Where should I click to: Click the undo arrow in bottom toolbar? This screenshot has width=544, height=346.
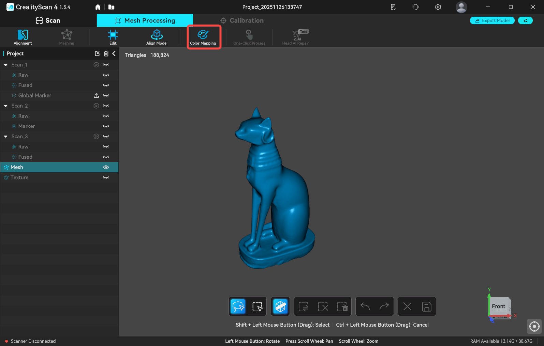[365, 306]
